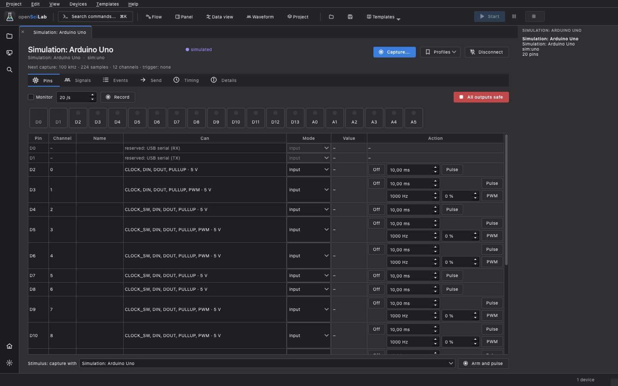Open the Panel view
618x386 pixels.
pos(184,17)
